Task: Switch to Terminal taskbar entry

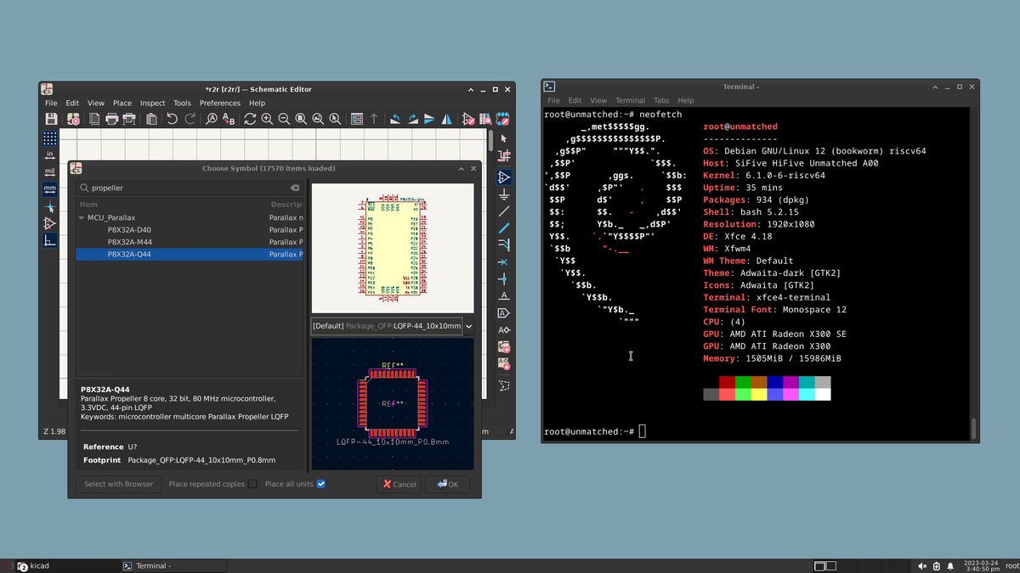Action: 174,565
